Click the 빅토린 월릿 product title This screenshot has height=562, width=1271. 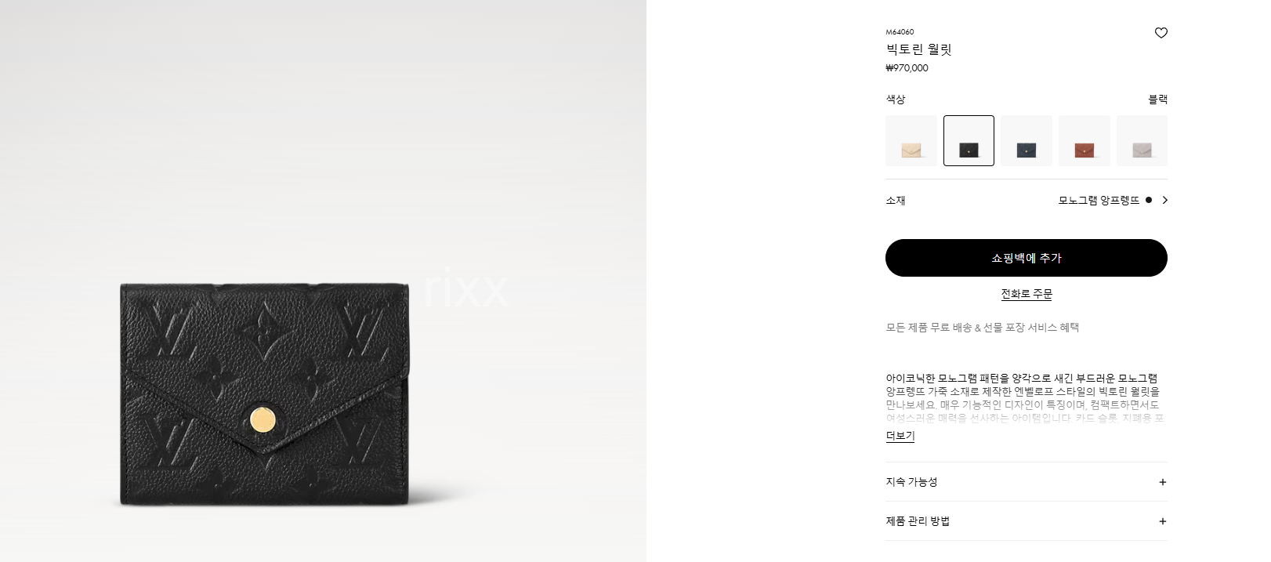pos(918,49)
